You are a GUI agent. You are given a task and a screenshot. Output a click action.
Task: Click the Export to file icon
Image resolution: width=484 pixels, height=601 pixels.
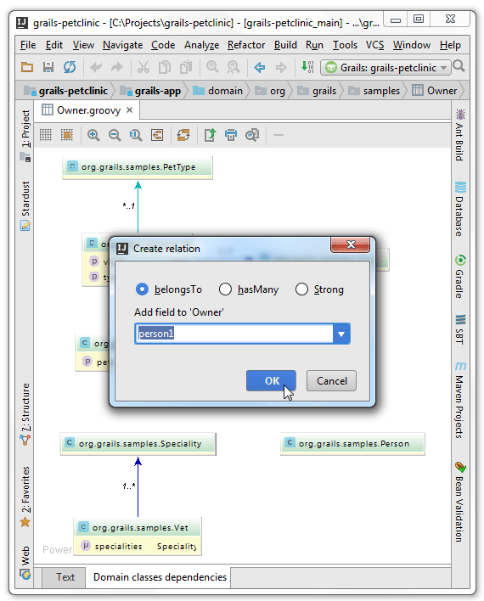point(210,135)
